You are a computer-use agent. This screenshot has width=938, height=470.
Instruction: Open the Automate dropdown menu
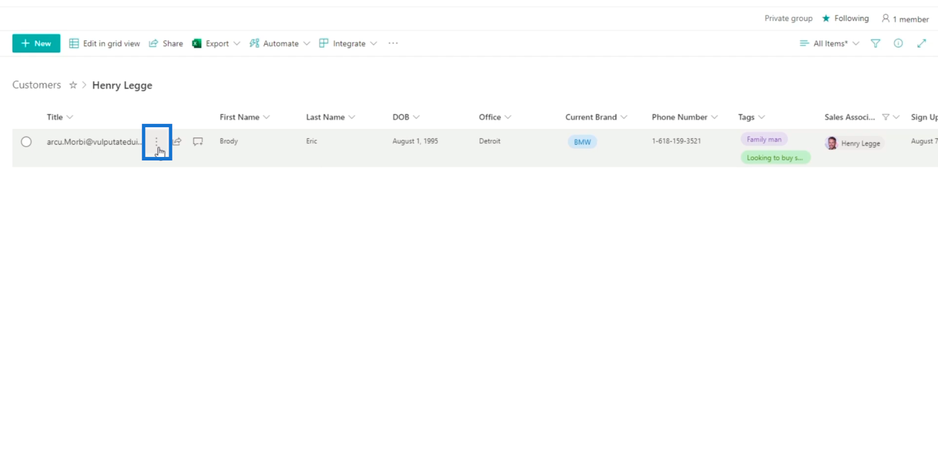click(x=280, y=43)
